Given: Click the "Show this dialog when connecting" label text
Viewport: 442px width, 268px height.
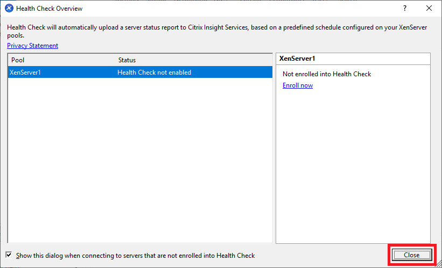Looking at the screenshot, I should point(135,256).
